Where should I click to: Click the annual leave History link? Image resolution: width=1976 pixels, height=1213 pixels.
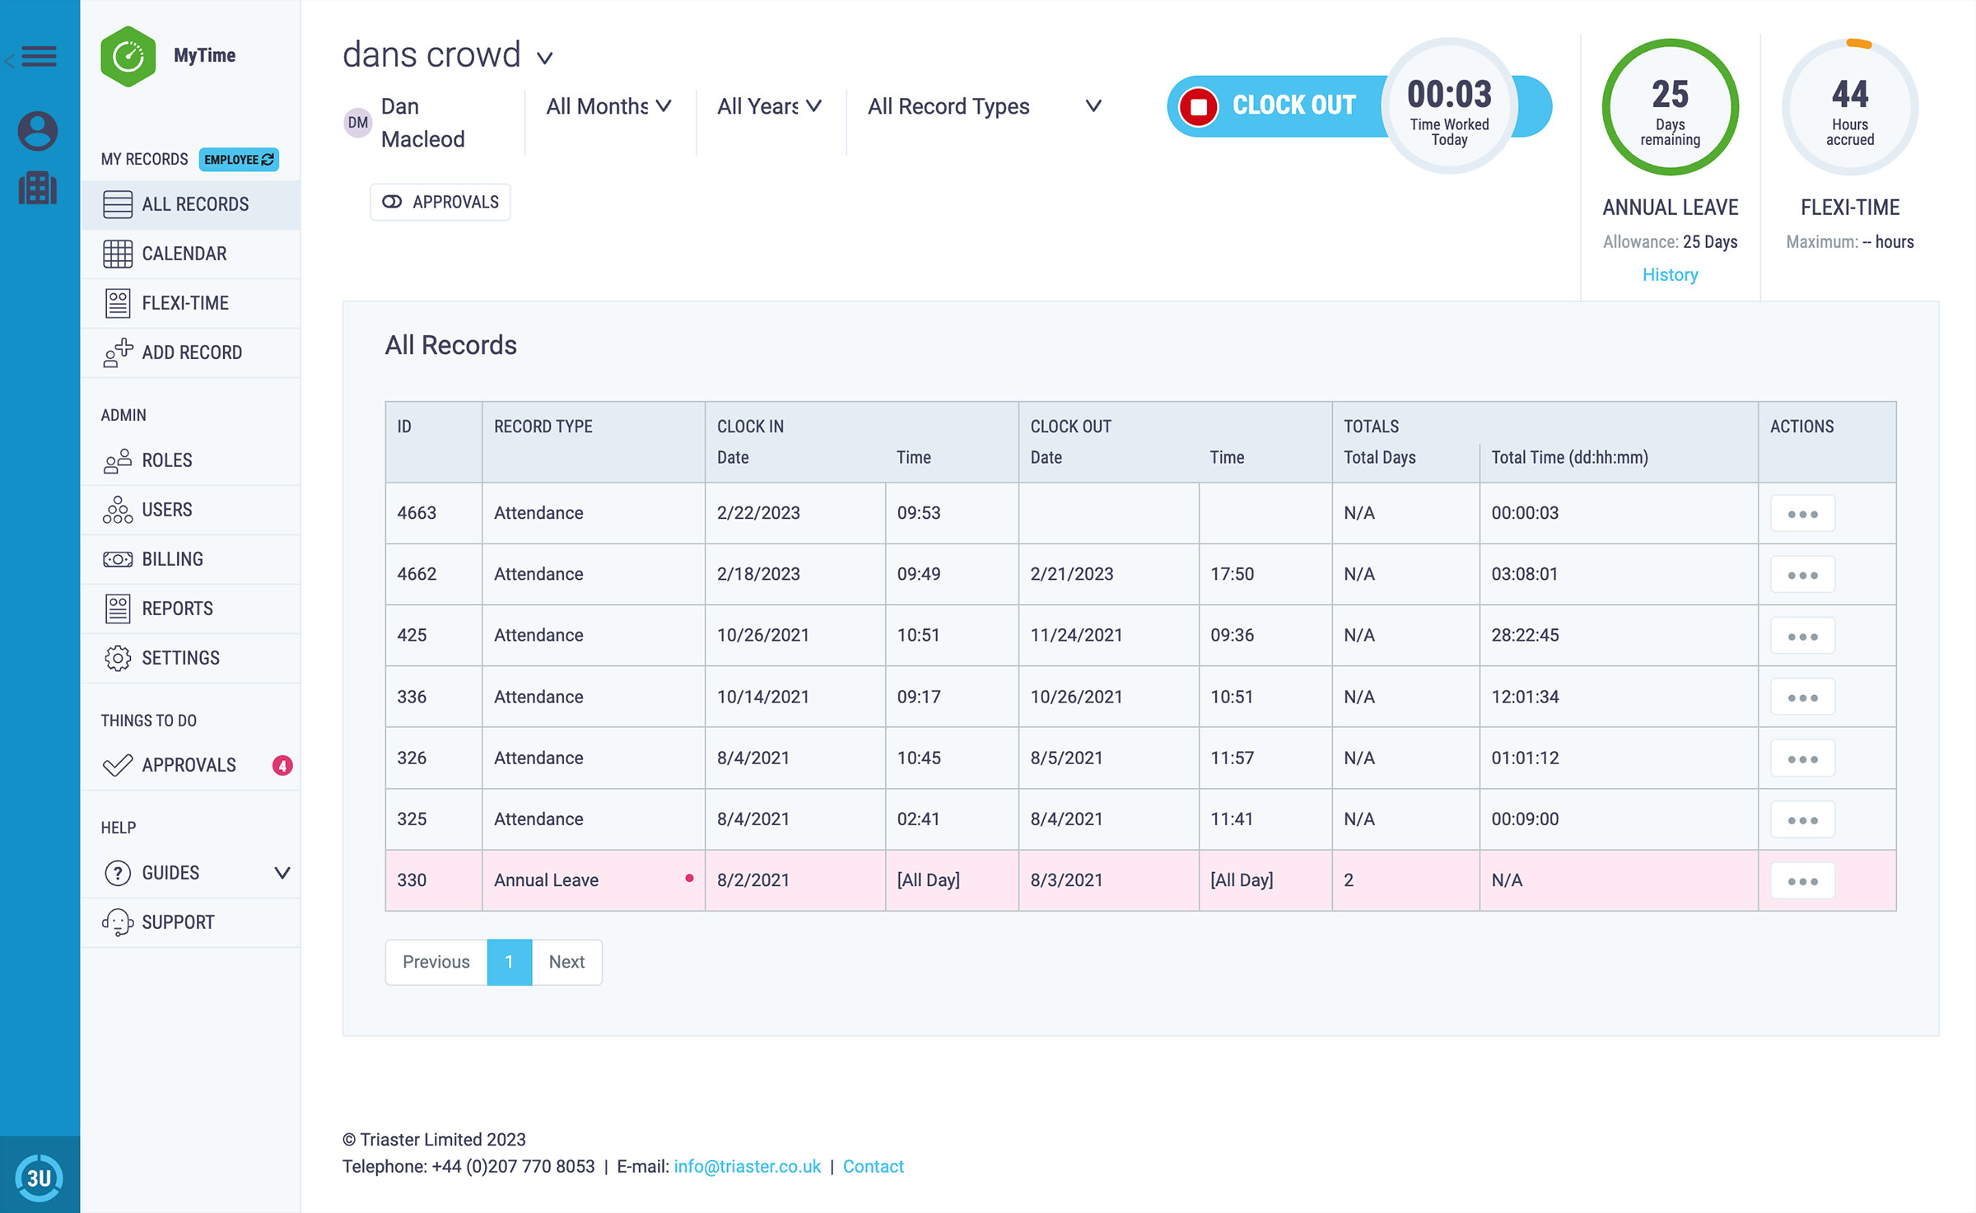click(1670, 275)
